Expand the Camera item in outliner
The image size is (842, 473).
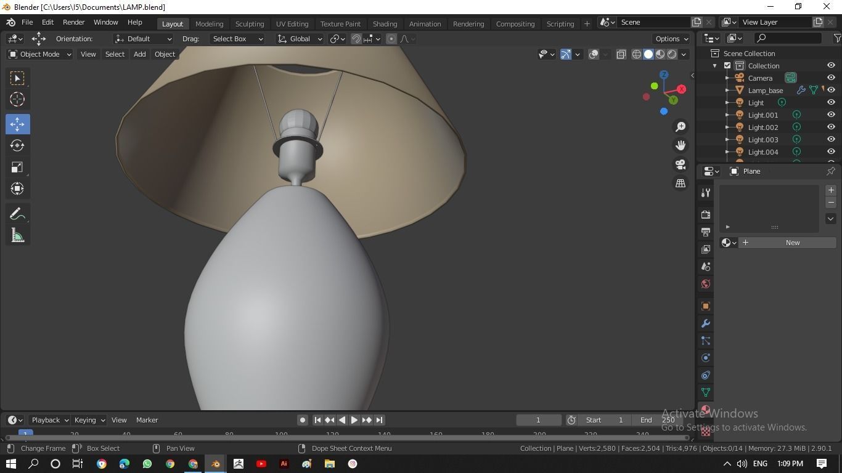click(x=727, y=78)
